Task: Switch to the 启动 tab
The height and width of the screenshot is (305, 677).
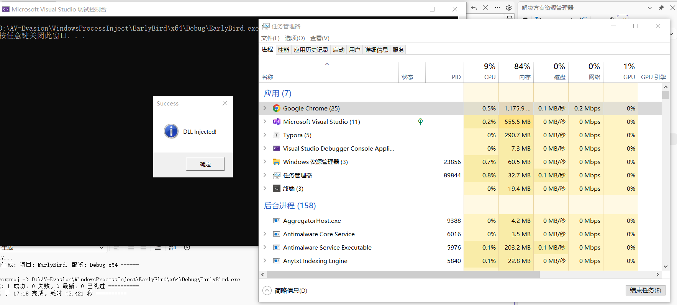Action: [339, 50]
